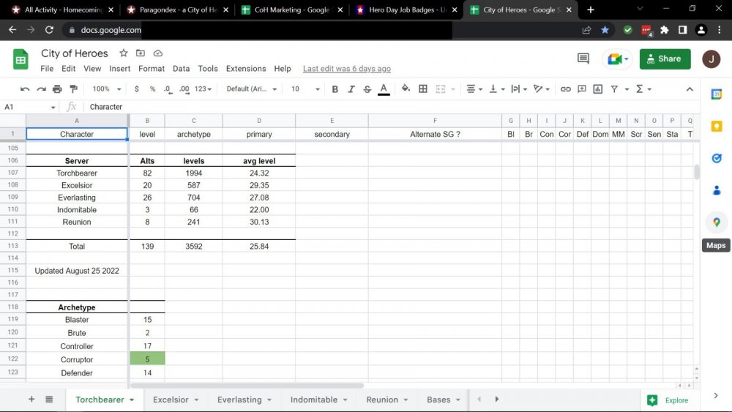The width and height of the screenshot is (732, 412).
Task: Star the City of Heroes document
Action: tap(124, 53)
